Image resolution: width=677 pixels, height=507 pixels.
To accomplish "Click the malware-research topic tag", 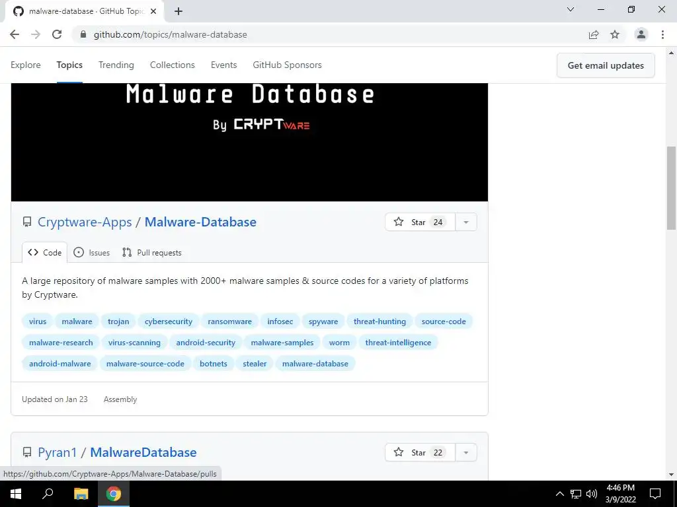I will (61, 343).
